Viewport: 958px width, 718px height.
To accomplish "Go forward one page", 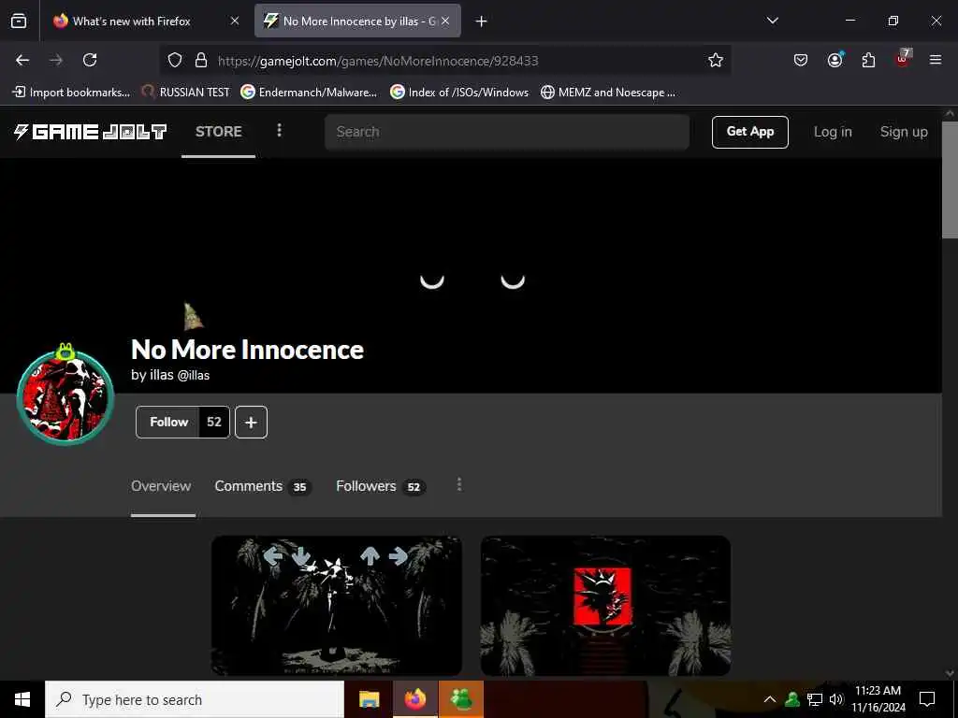I will tap(56, 60).
